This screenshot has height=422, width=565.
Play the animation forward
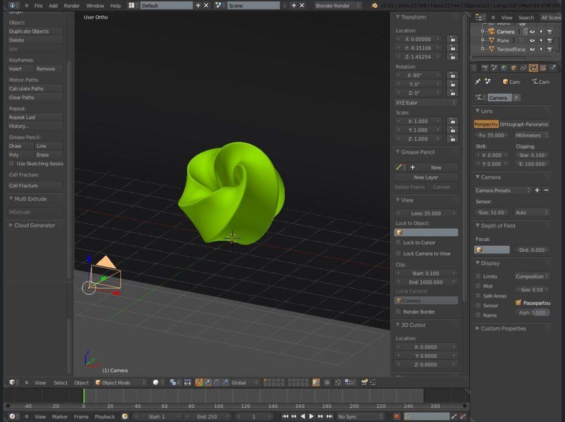point(312,416)
